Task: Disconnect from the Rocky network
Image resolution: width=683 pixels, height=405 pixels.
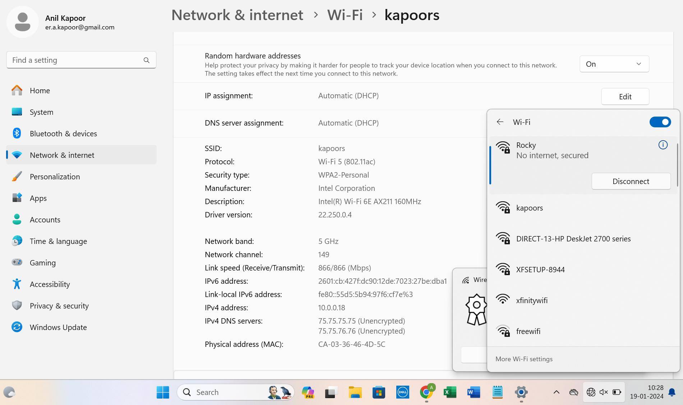Action: 631,181
